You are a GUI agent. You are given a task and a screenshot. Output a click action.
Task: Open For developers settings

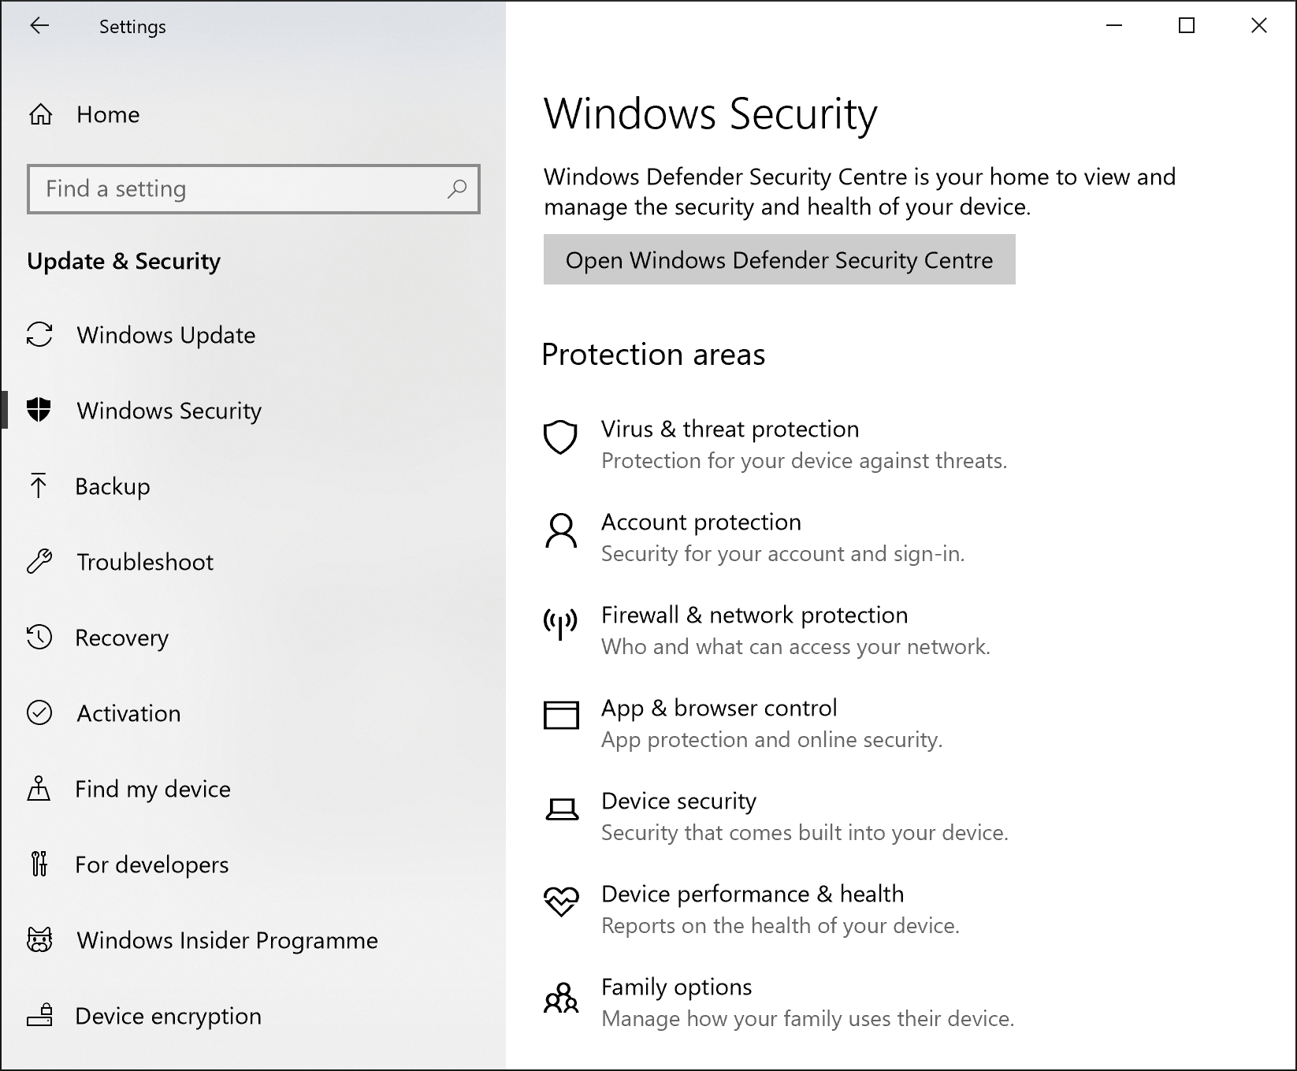(x=151, y=865)
